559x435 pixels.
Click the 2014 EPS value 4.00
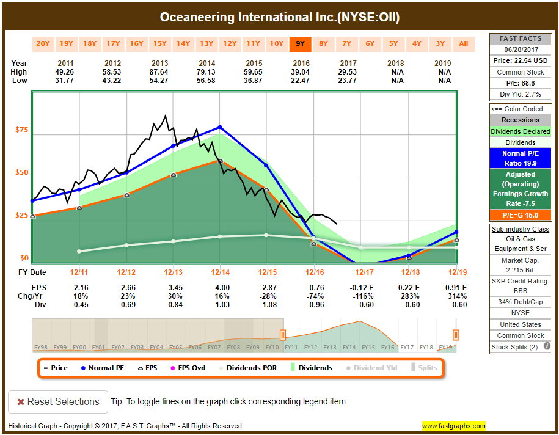coord(222,288)
